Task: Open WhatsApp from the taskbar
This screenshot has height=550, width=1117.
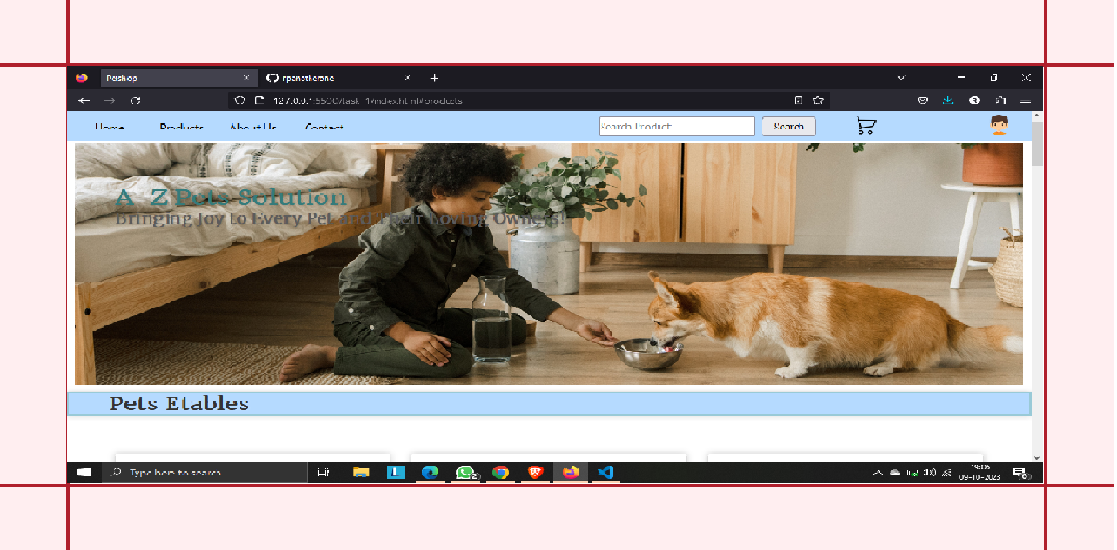Action: coord(465,473)
